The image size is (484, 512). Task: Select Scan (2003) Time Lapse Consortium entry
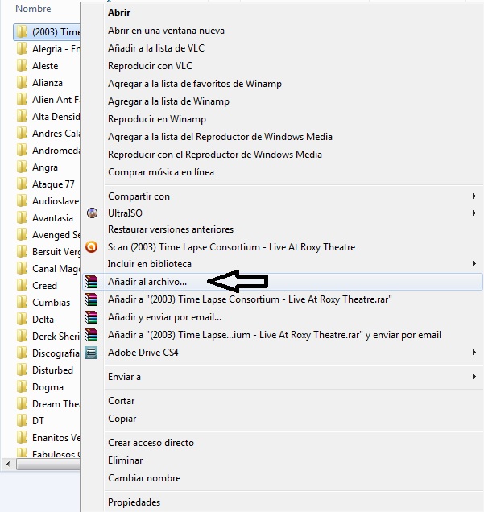pyautogui.click(x=232, y=247)
